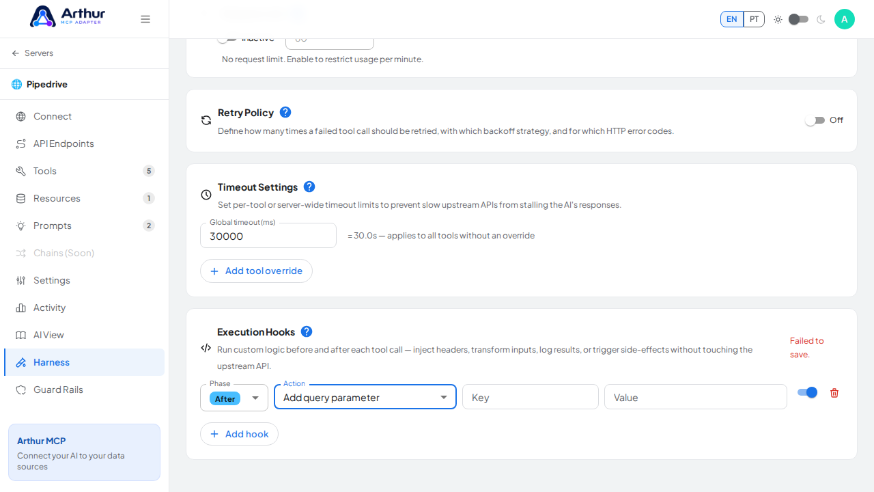
Task: Click the Prompts lightbulb icon
Action: 21,225
